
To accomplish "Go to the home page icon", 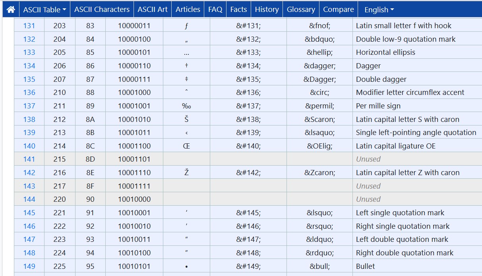I will click(x=11, y=9).
